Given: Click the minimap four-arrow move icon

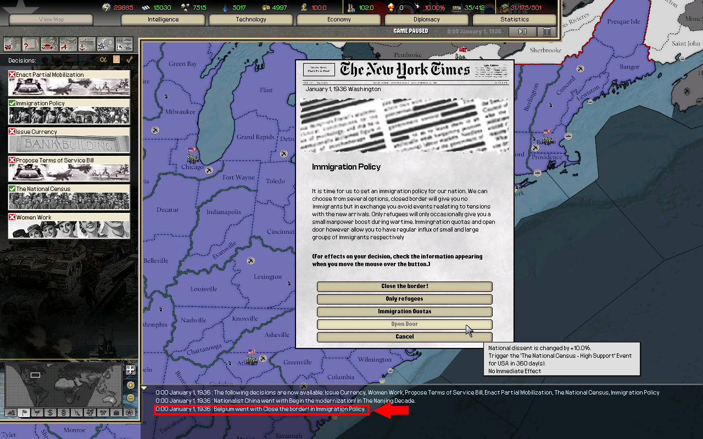Looking at the screenshot, I should [x=130, y=370].
